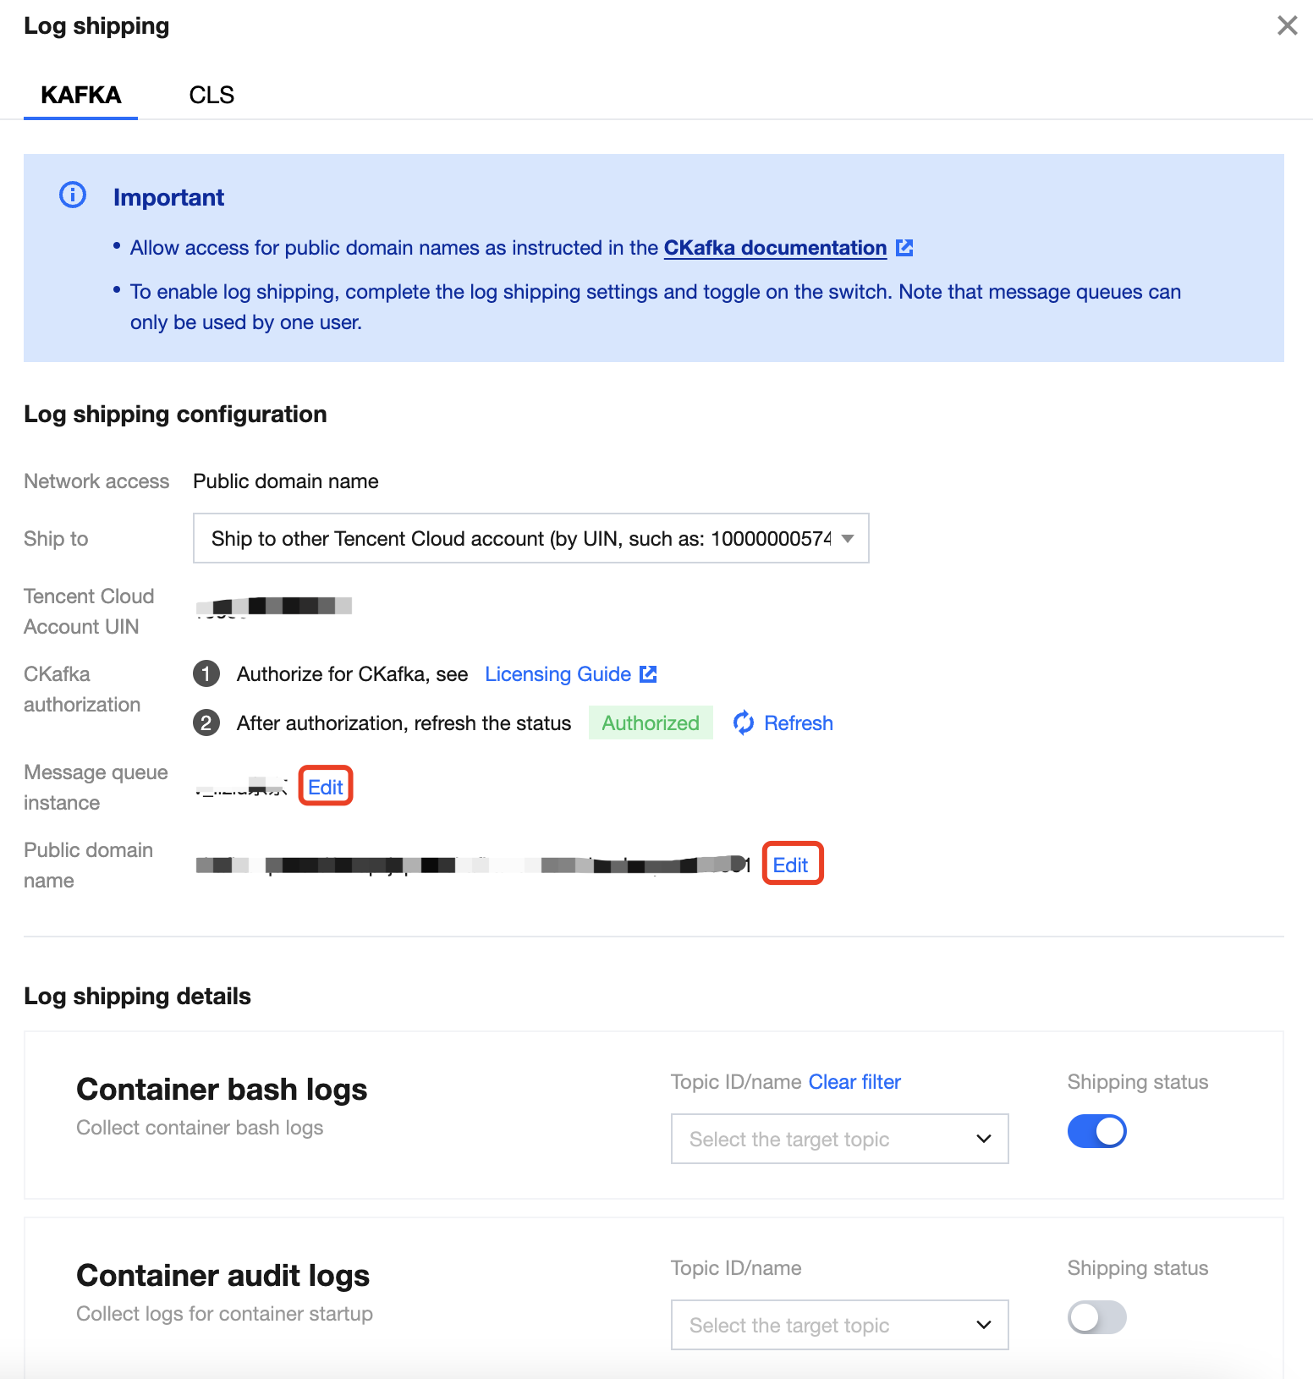Enable Container audit logs shipping status

[1096, 1317]
